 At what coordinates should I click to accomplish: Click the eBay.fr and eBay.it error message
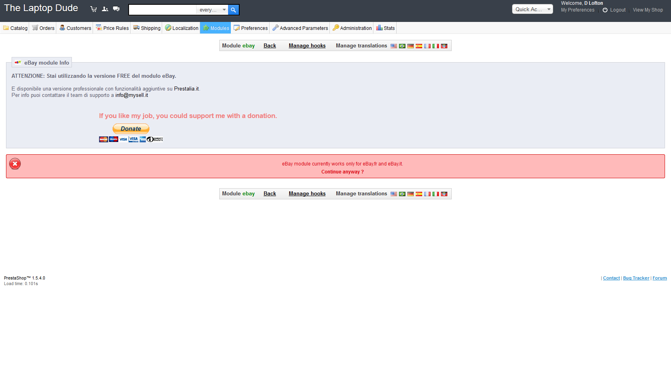point(343,164)
